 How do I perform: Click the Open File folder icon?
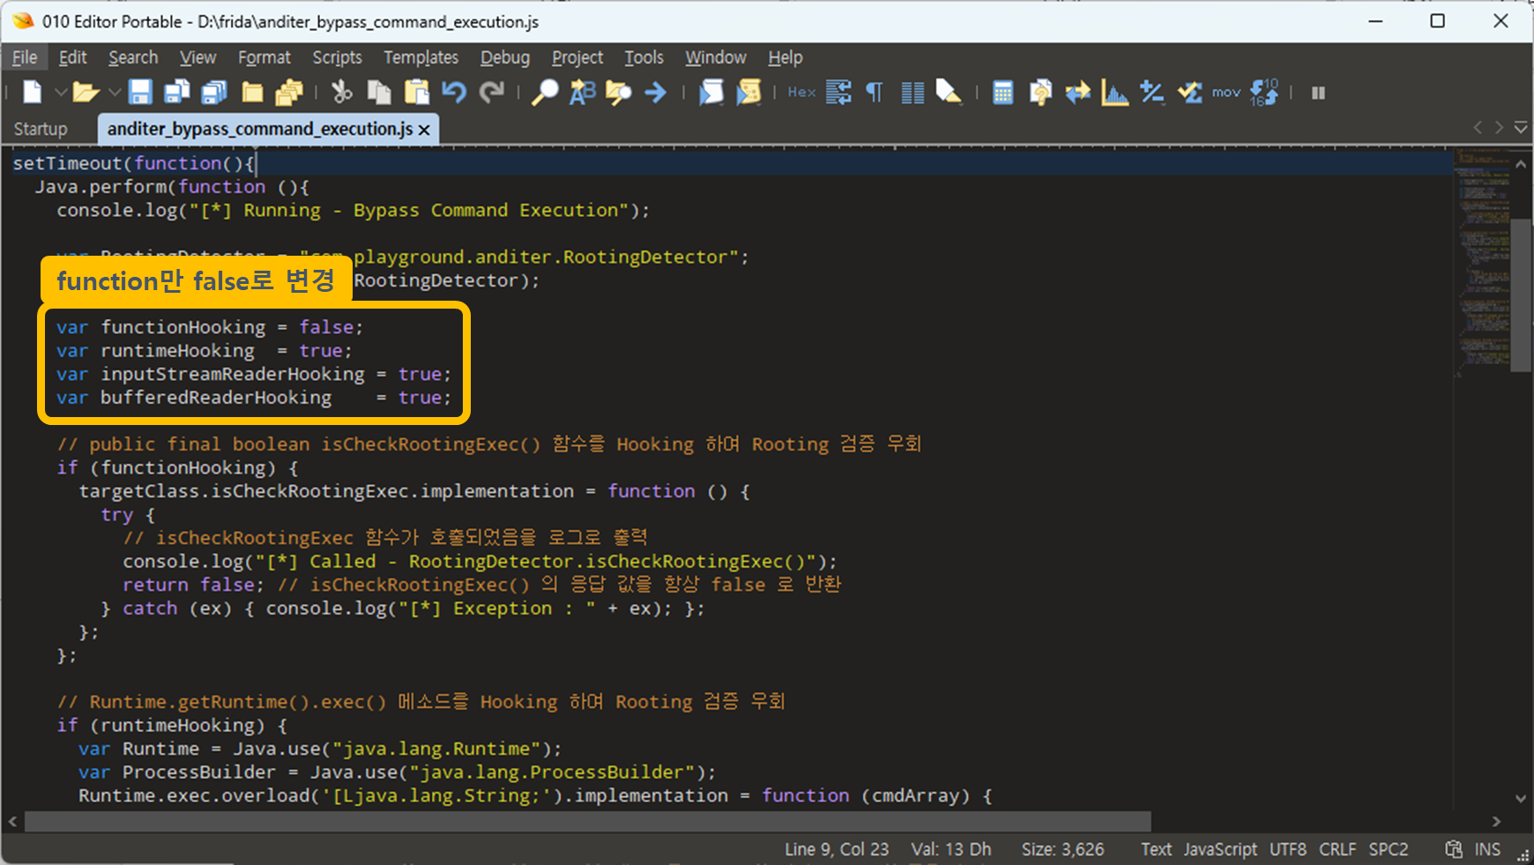point(86,92)
